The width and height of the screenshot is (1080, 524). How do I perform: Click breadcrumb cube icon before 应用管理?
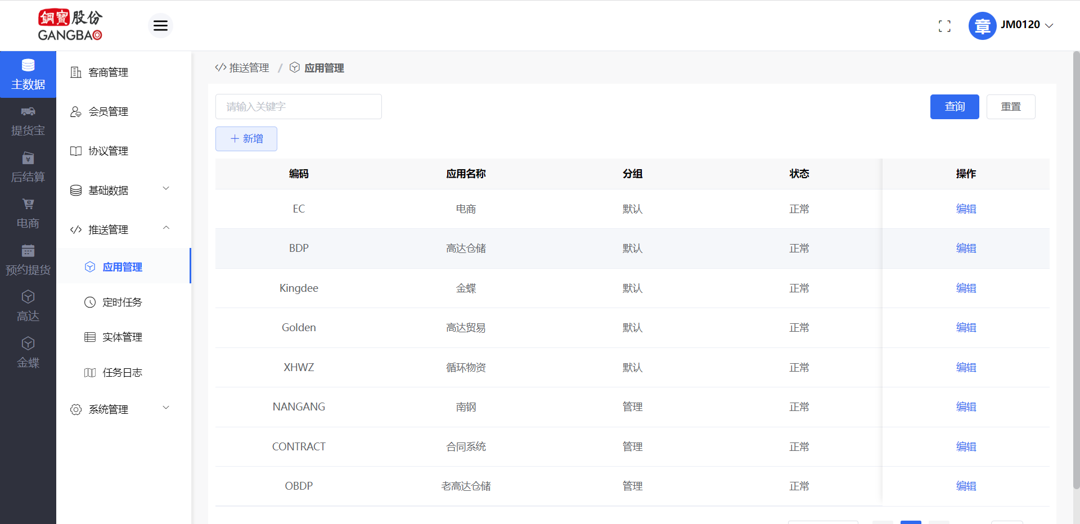click(295, 67)
